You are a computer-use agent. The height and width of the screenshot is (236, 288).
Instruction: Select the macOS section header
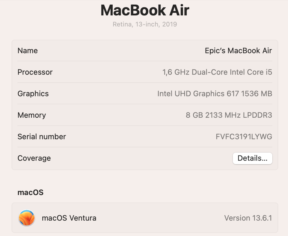[x=30, y=192]
